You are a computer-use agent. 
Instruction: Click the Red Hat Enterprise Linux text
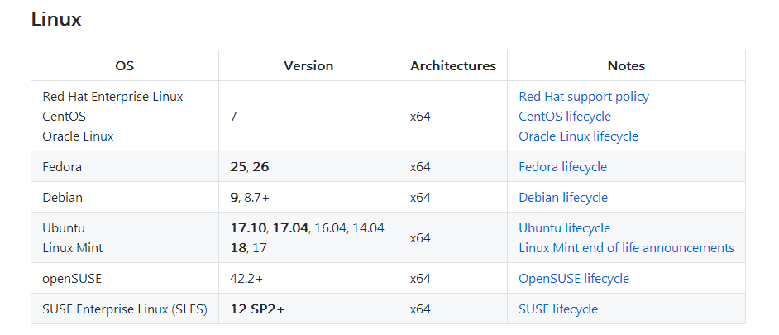point(112,97)
